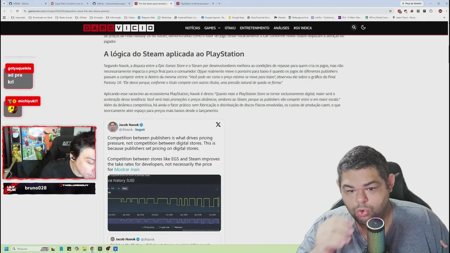Open the Redes Sociais bookmarks folder

[x=64, y=17]
